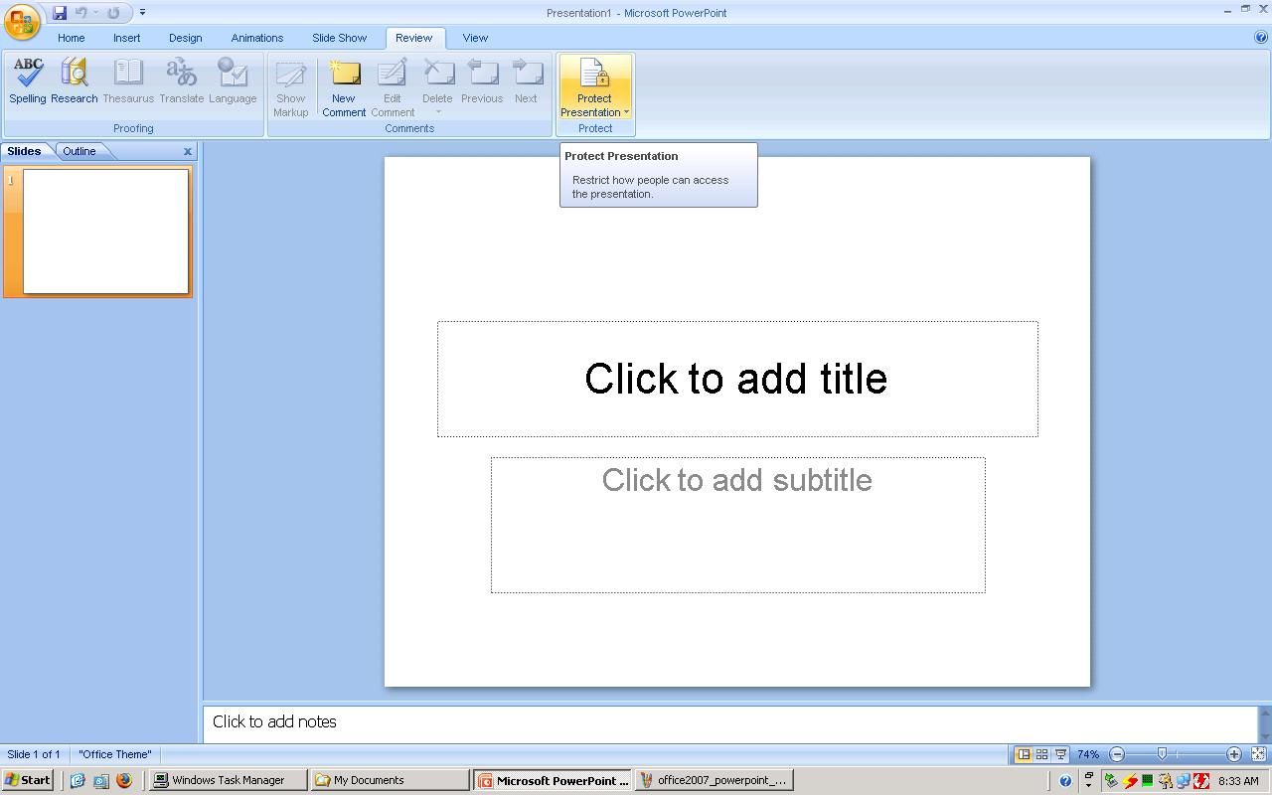This screenshot has height=795, width=1272.
Task: Fit slide to current window
Action: pos(1258,754)
